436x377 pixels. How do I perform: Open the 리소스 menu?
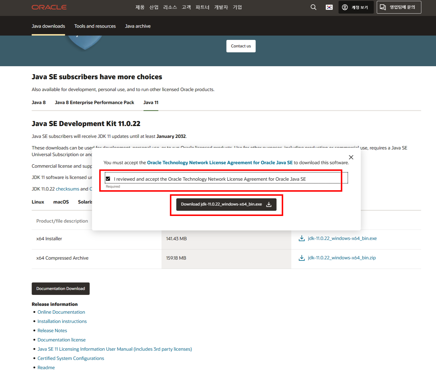(x=170, y=7)
